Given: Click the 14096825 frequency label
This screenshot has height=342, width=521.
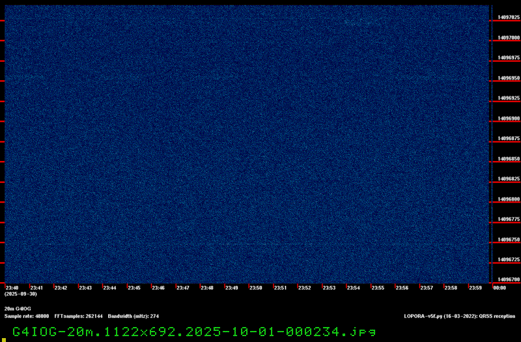Looking at the screenshot, I should pyautogui.click(x=509, y=178).
